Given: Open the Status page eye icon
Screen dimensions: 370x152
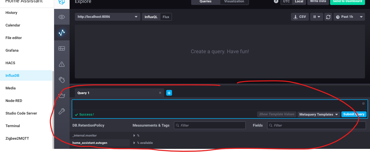Looking at the screenshot, I should (62, 17).
